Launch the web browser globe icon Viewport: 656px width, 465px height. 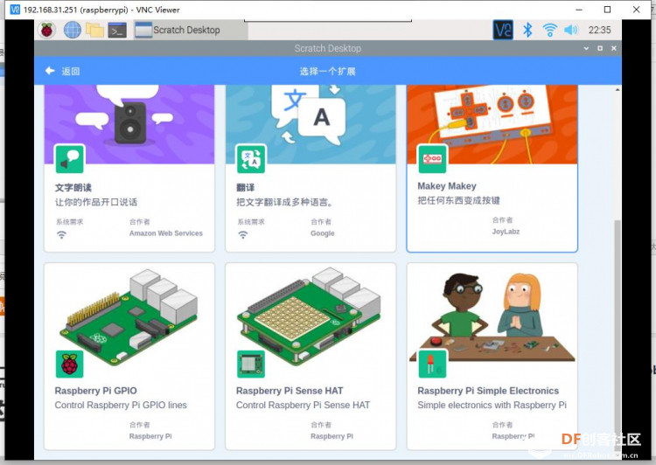[73, 30]
